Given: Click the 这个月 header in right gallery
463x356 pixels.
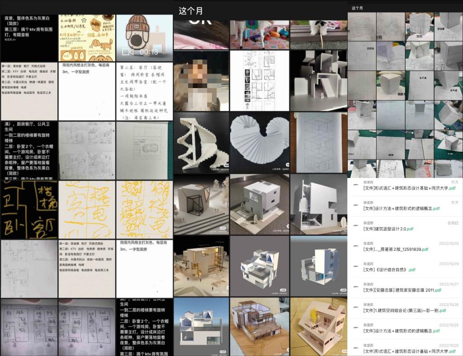Looking at the screenshot, I should (x=357, y=8).
